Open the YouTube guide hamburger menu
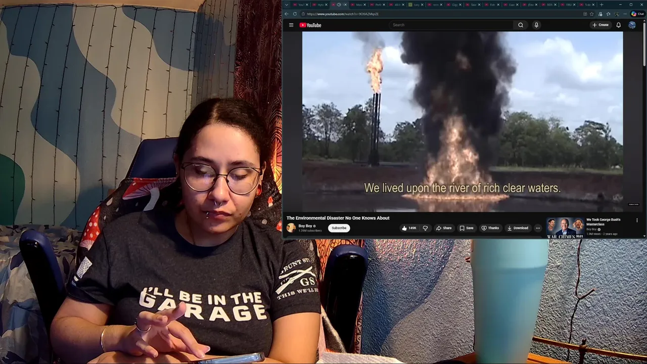 pyautogui.click(x=291, y=25)
